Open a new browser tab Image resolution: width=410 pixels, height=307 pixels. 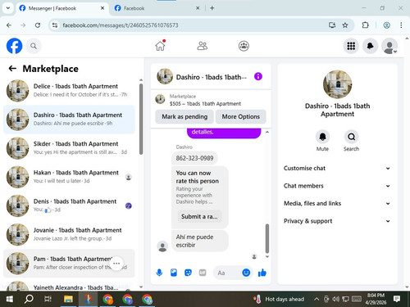tap(212, 8)
